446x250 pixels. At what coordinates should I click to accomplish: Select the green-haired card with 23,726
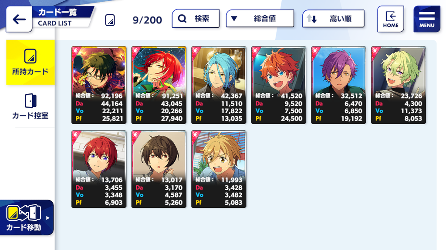point(399,85)
